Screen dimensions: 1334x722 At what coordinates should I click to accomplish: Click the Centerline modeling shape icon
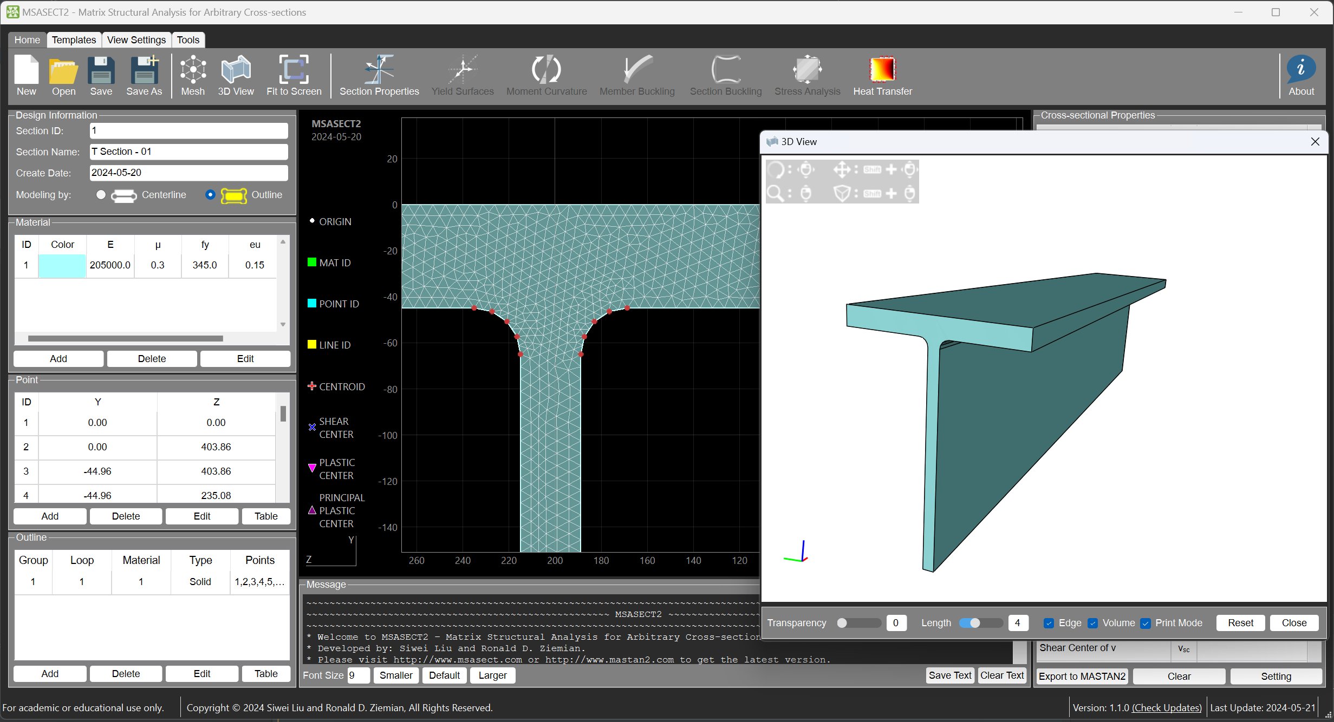pos(124,195)
